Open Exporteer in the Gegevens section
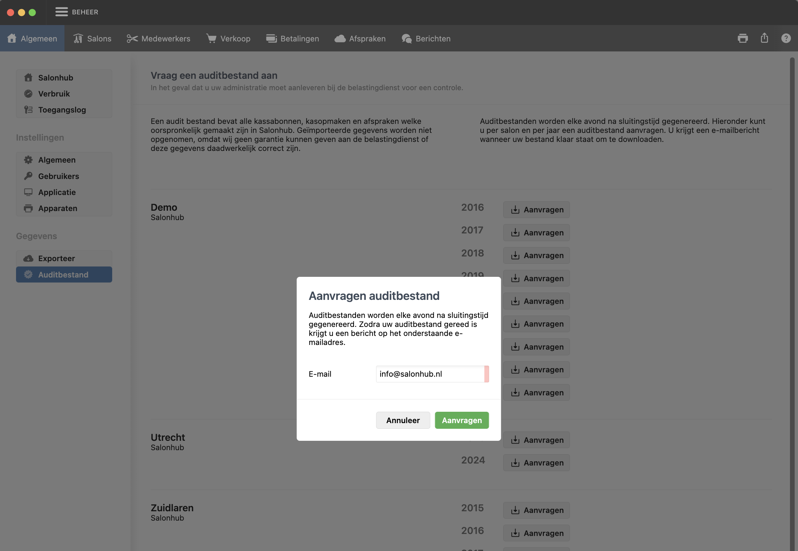Viewport: 798px width, 551px height. pyautogui.click(x=57, y=258)
